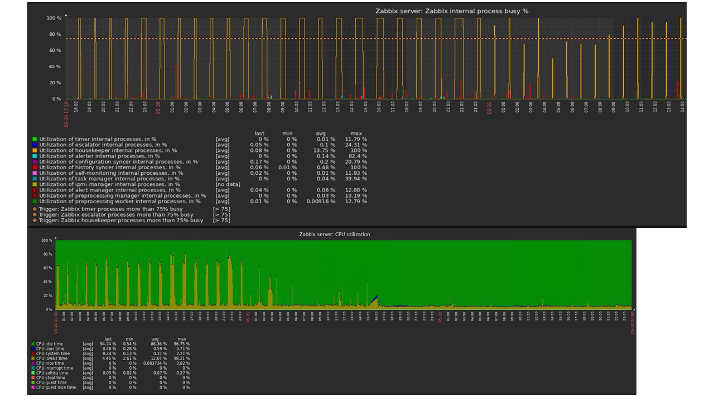This screenshot has height=402, width=714.
Task: Select 'Utilization of configuration syncer internal processes' text
Action: point(118,161)
